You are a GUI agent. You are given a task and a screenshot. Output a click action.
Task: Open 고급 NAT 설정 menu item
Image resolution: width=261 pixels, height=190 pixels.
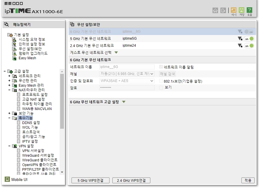click(x=34, y=99)
